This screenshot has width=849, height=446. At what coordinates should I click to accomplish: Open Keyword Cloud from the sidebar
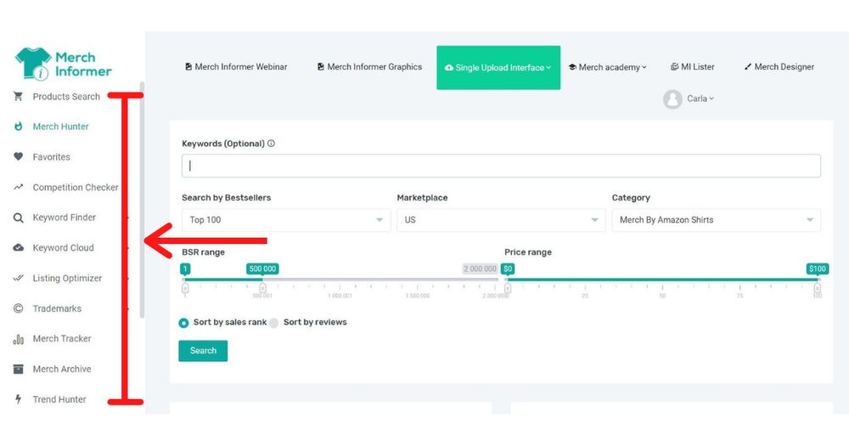point(64,248)
